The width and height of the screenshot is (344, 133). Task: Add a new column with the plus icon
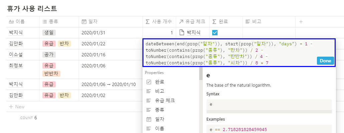click(x=301, y=22)
